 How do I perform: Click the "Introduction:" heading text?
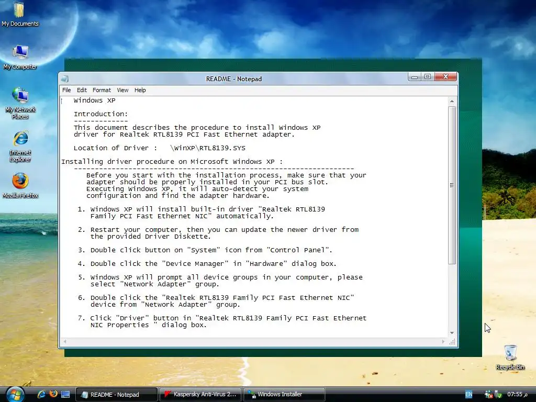click(x=100, y=114)
